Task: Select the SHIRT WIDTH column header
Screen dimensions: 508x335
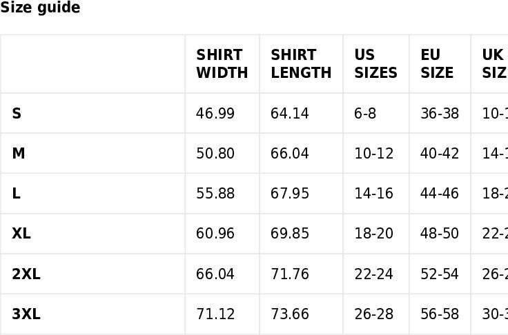Action: tap(222, 64)
